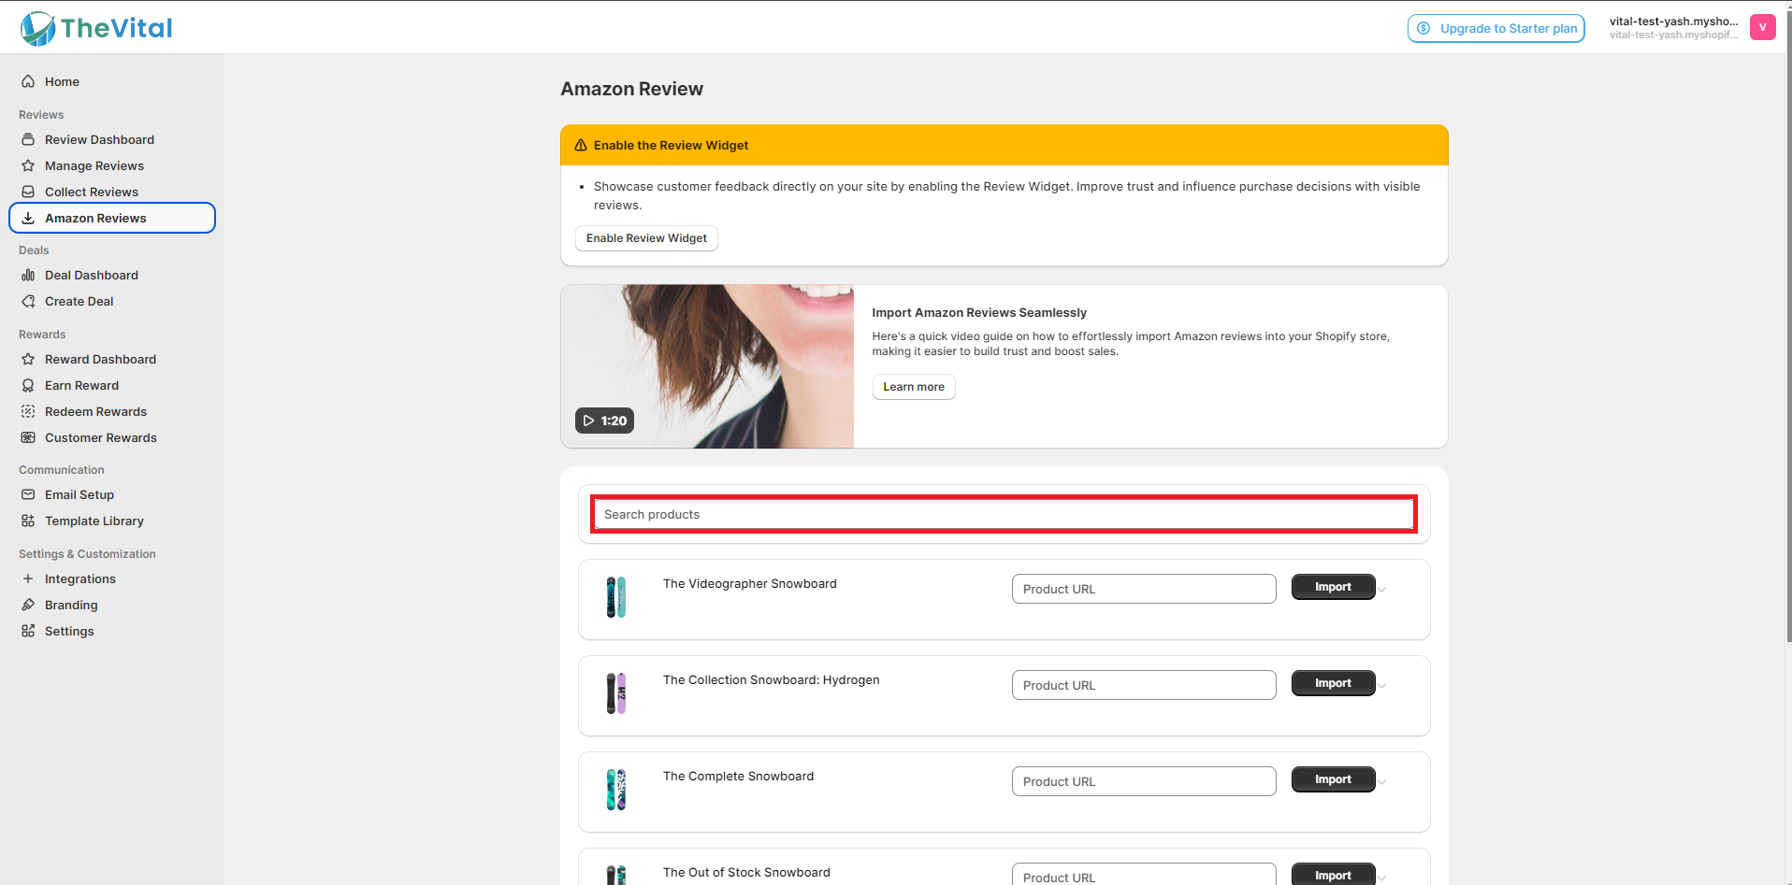1792x885 pixels.
Task: Open the Template Library
Action: 112,521
